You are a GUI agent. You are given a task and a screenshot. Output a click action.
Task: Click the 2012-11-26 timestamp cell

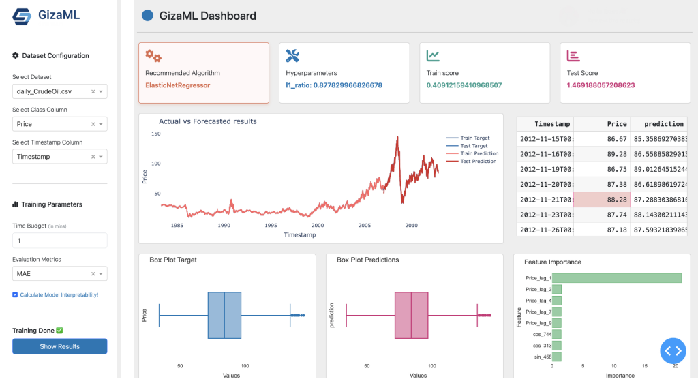point(545,230)
